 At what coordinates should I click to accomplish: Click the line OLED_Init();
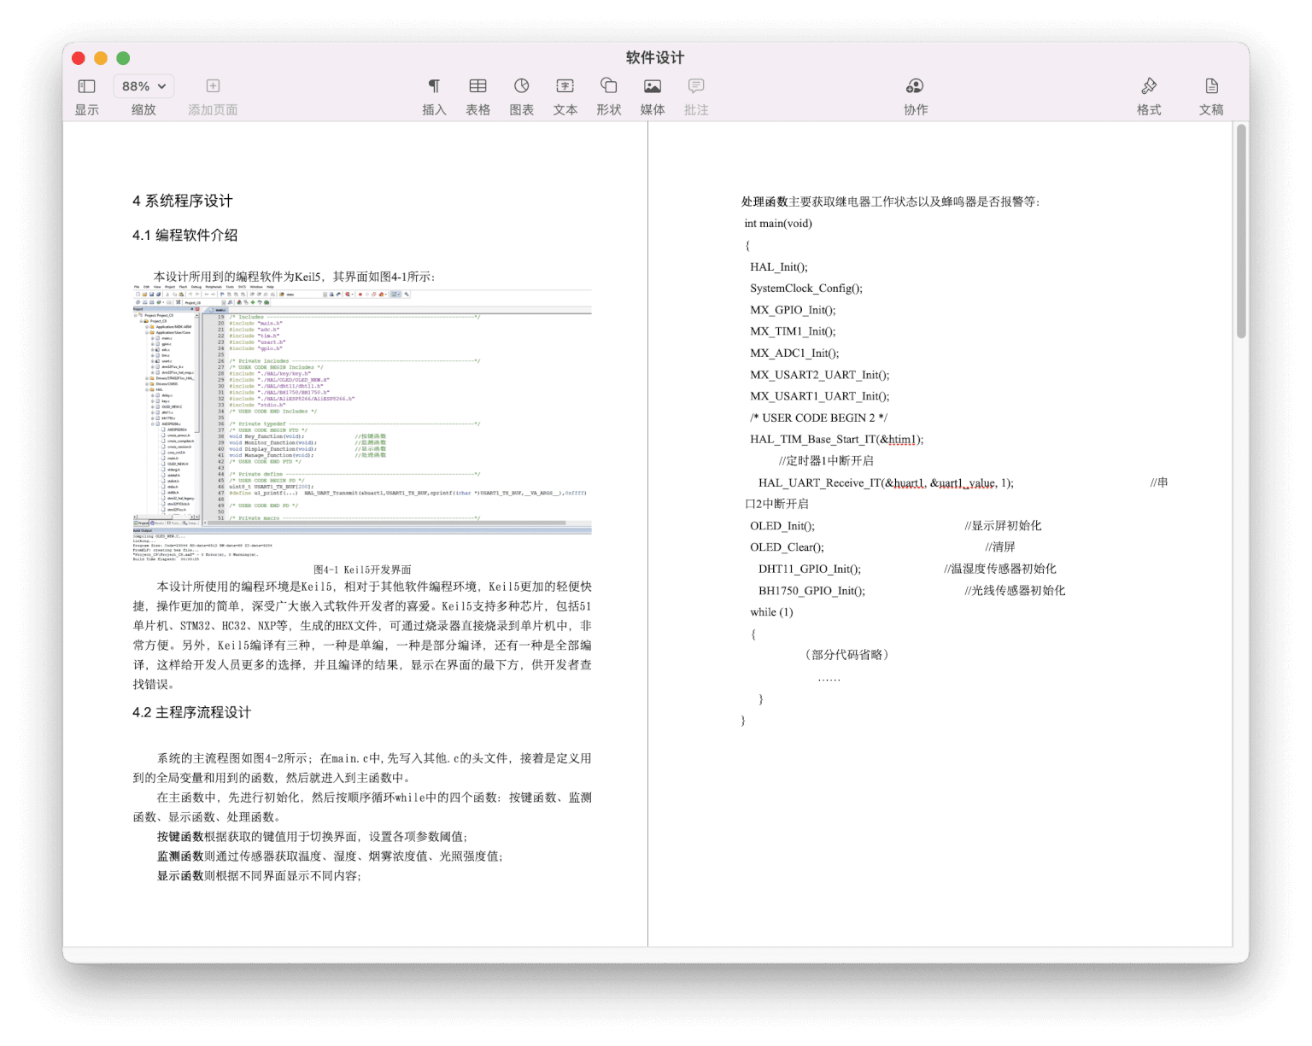click(x=782, y=526)
